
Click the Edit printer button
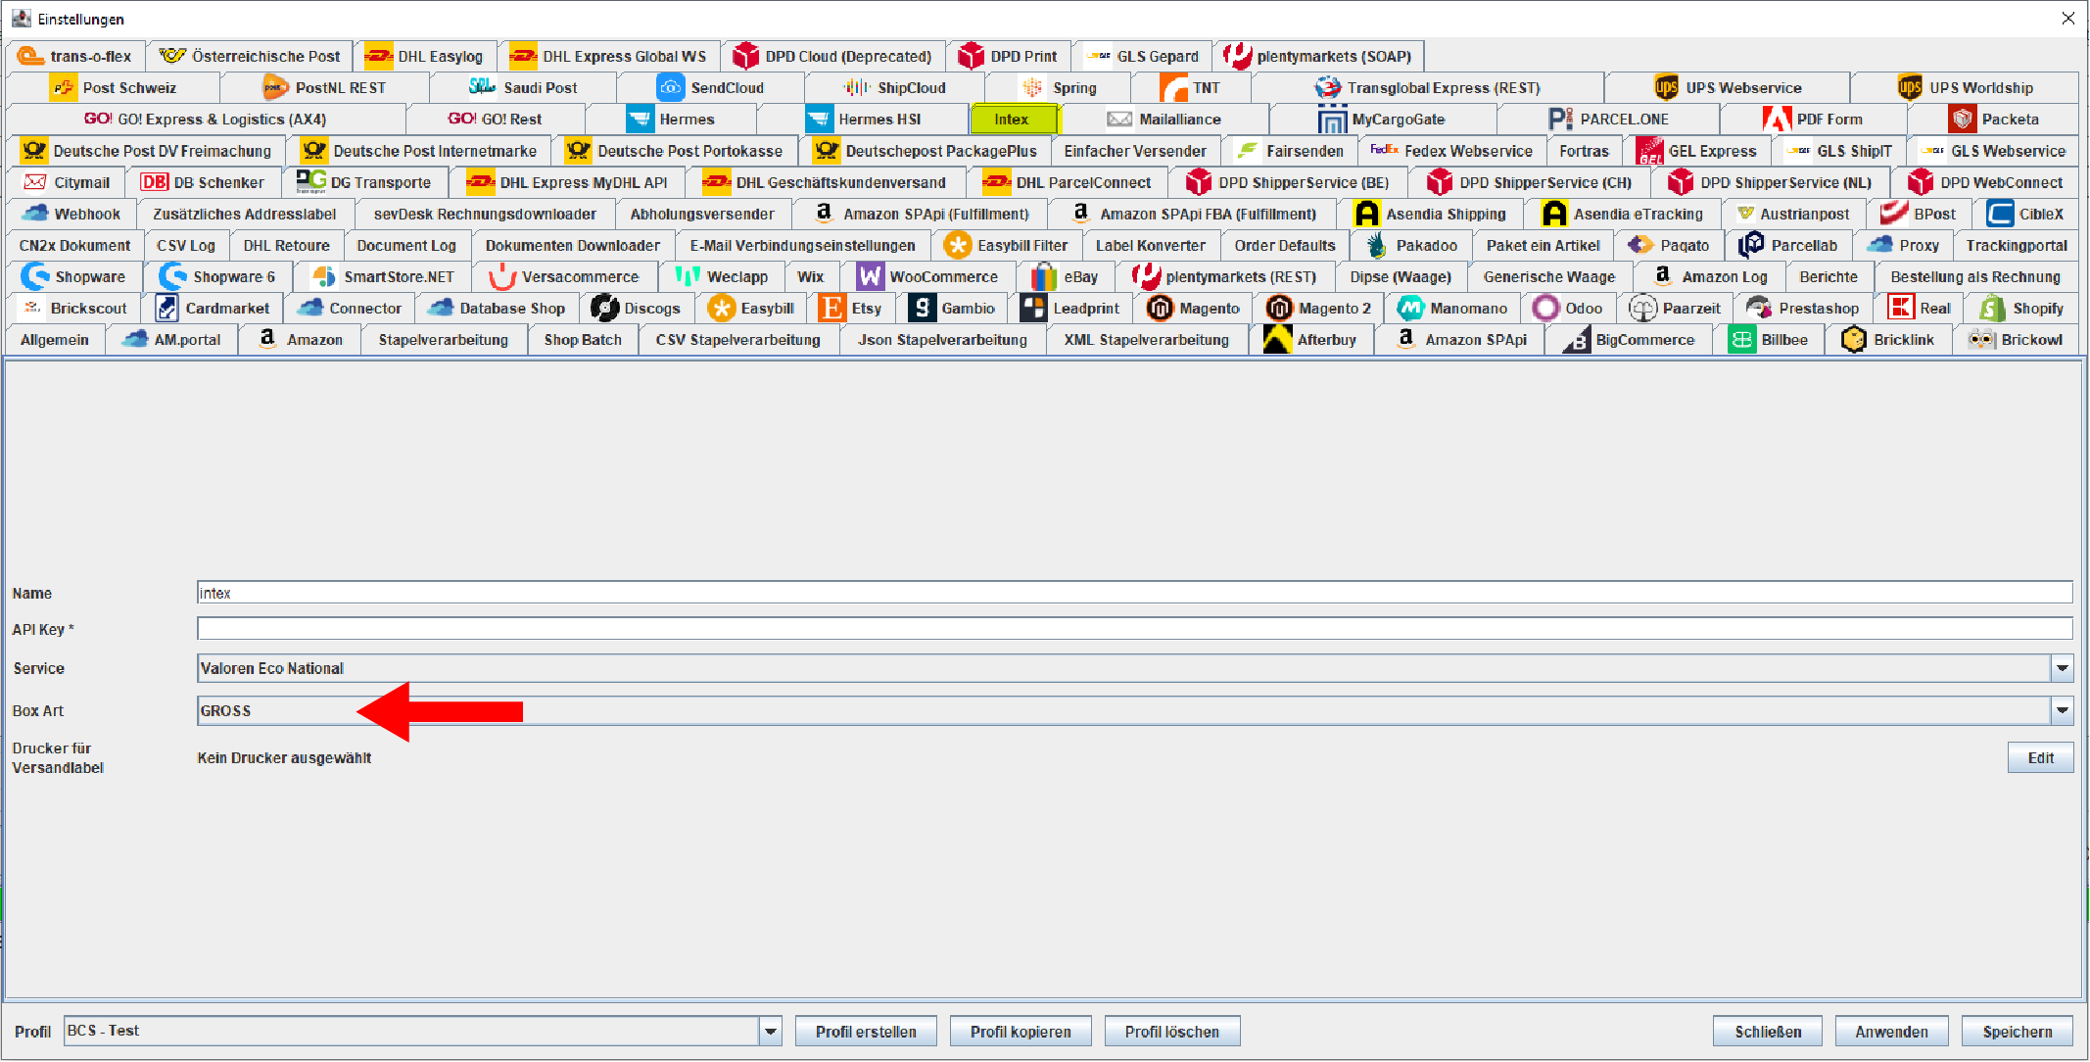tap(2040, 758)
